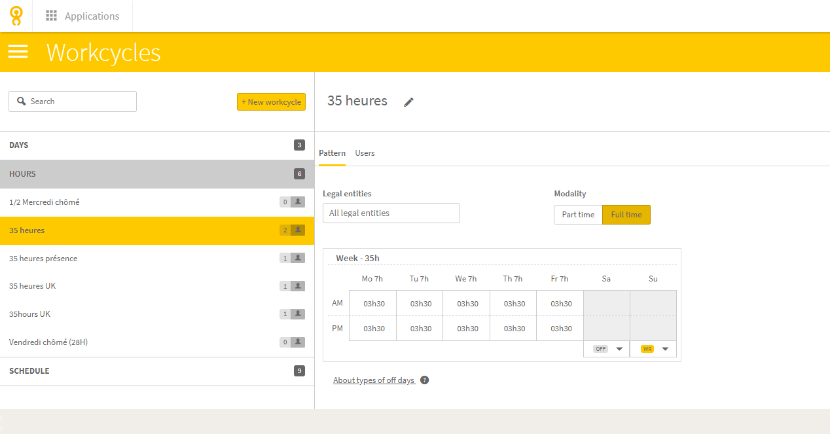Click Wednesday AM 03h30 cell
The height and width of the screenshot is (434, 830).
[x=467, y=303]
